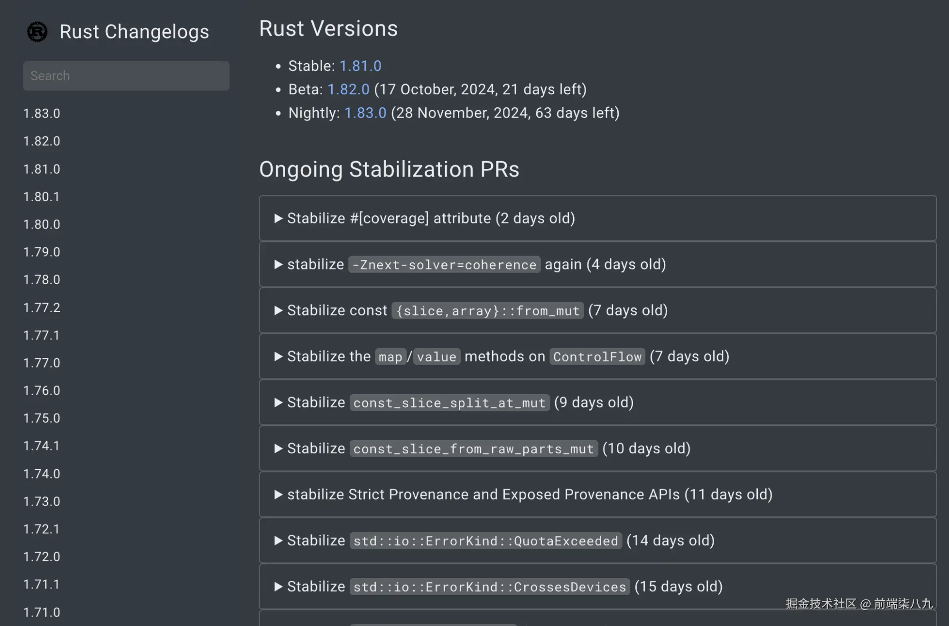Open Stable 1.81.0 version link

tap(360, 66)
